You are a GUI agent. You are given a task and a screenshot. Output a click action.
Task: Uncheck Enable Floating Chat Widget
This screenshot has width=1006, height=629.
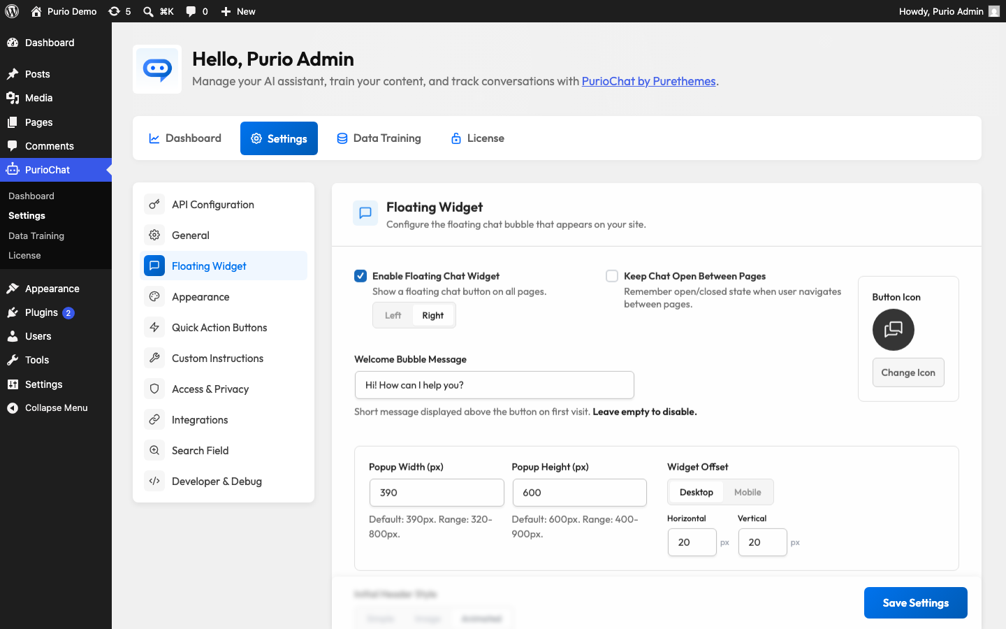(x=360, y=276)
